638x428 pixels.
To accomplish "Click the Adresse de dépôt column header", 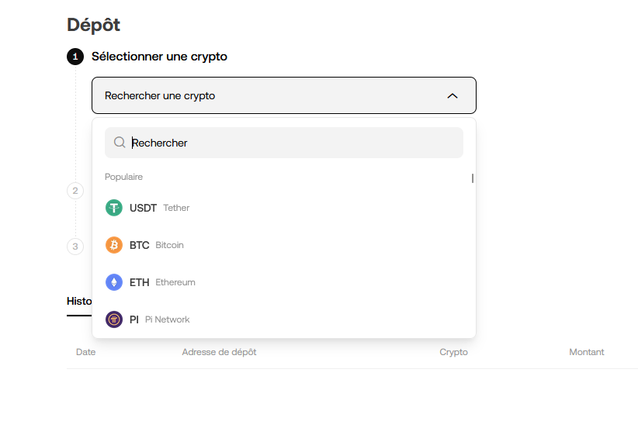I will 219,352.
